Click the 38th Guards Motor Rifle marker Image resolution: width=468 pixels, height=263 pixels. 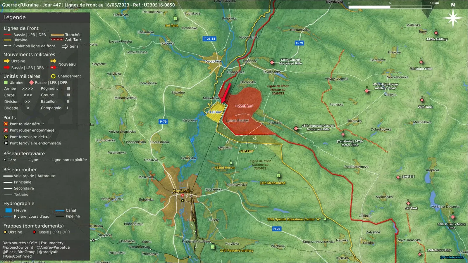453,217
